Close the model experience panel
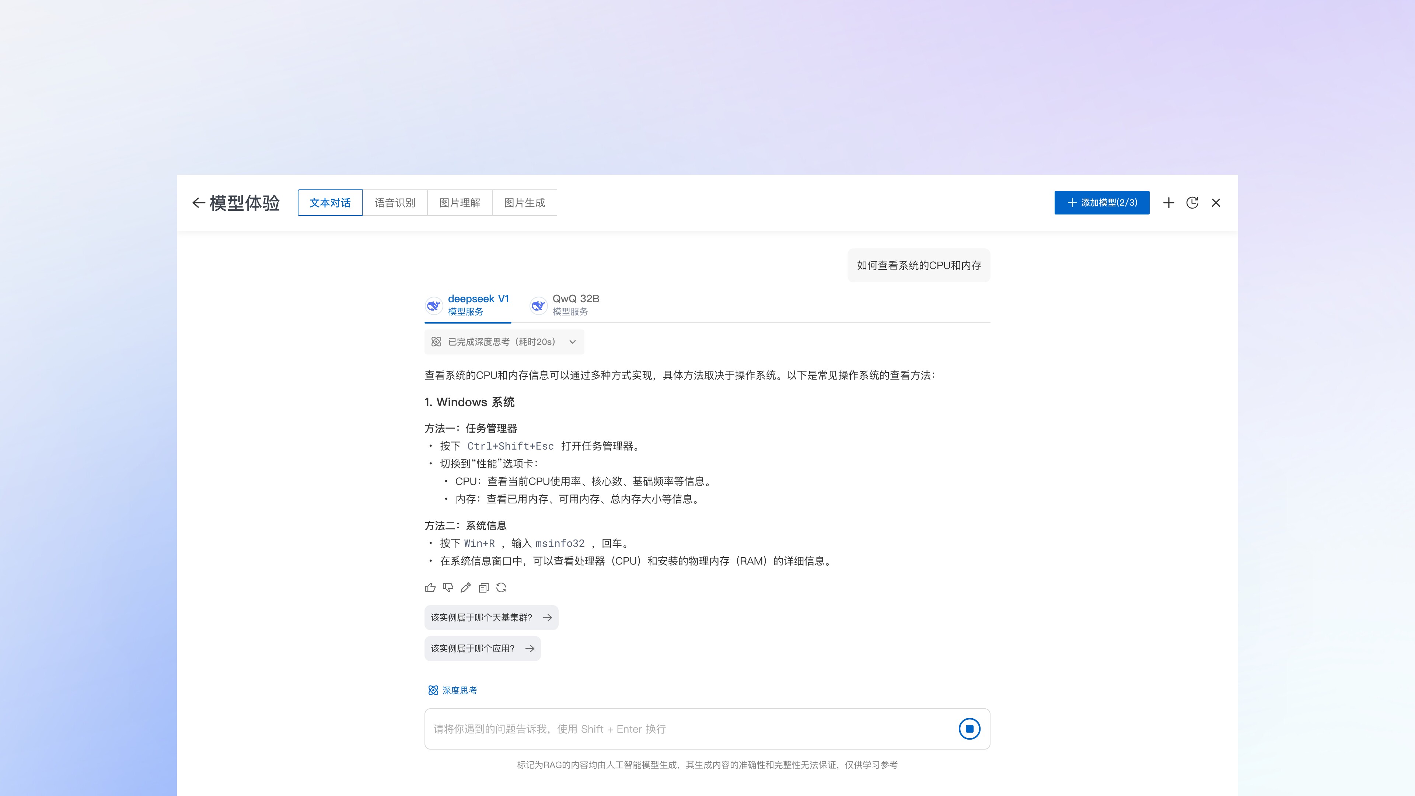The height and width of the screenshot is (796, 1415). coord(1216,203)
